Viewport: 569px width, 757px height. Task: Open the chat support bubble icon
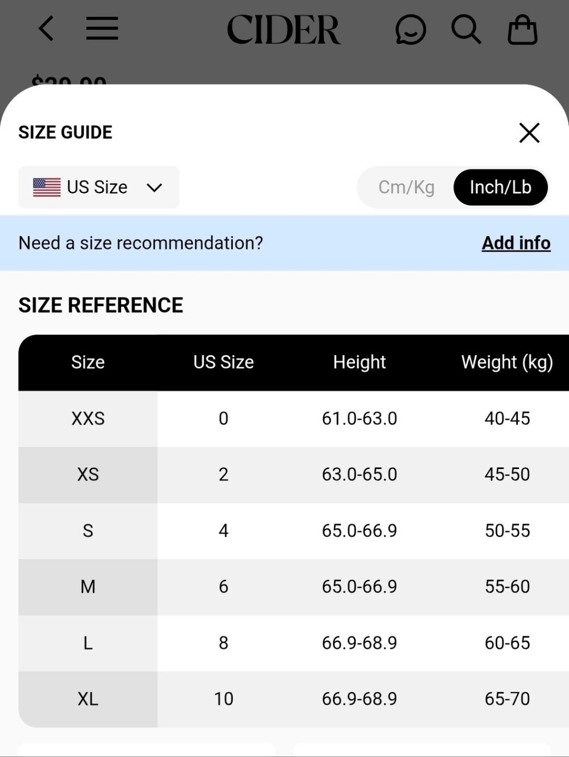410,30
